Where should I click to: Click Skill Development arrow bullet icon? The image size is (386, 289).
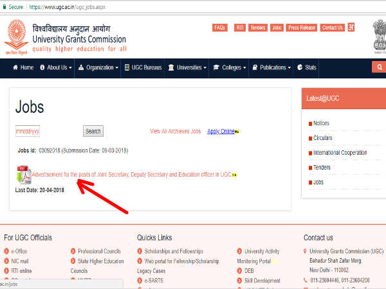tap(239, 281)
